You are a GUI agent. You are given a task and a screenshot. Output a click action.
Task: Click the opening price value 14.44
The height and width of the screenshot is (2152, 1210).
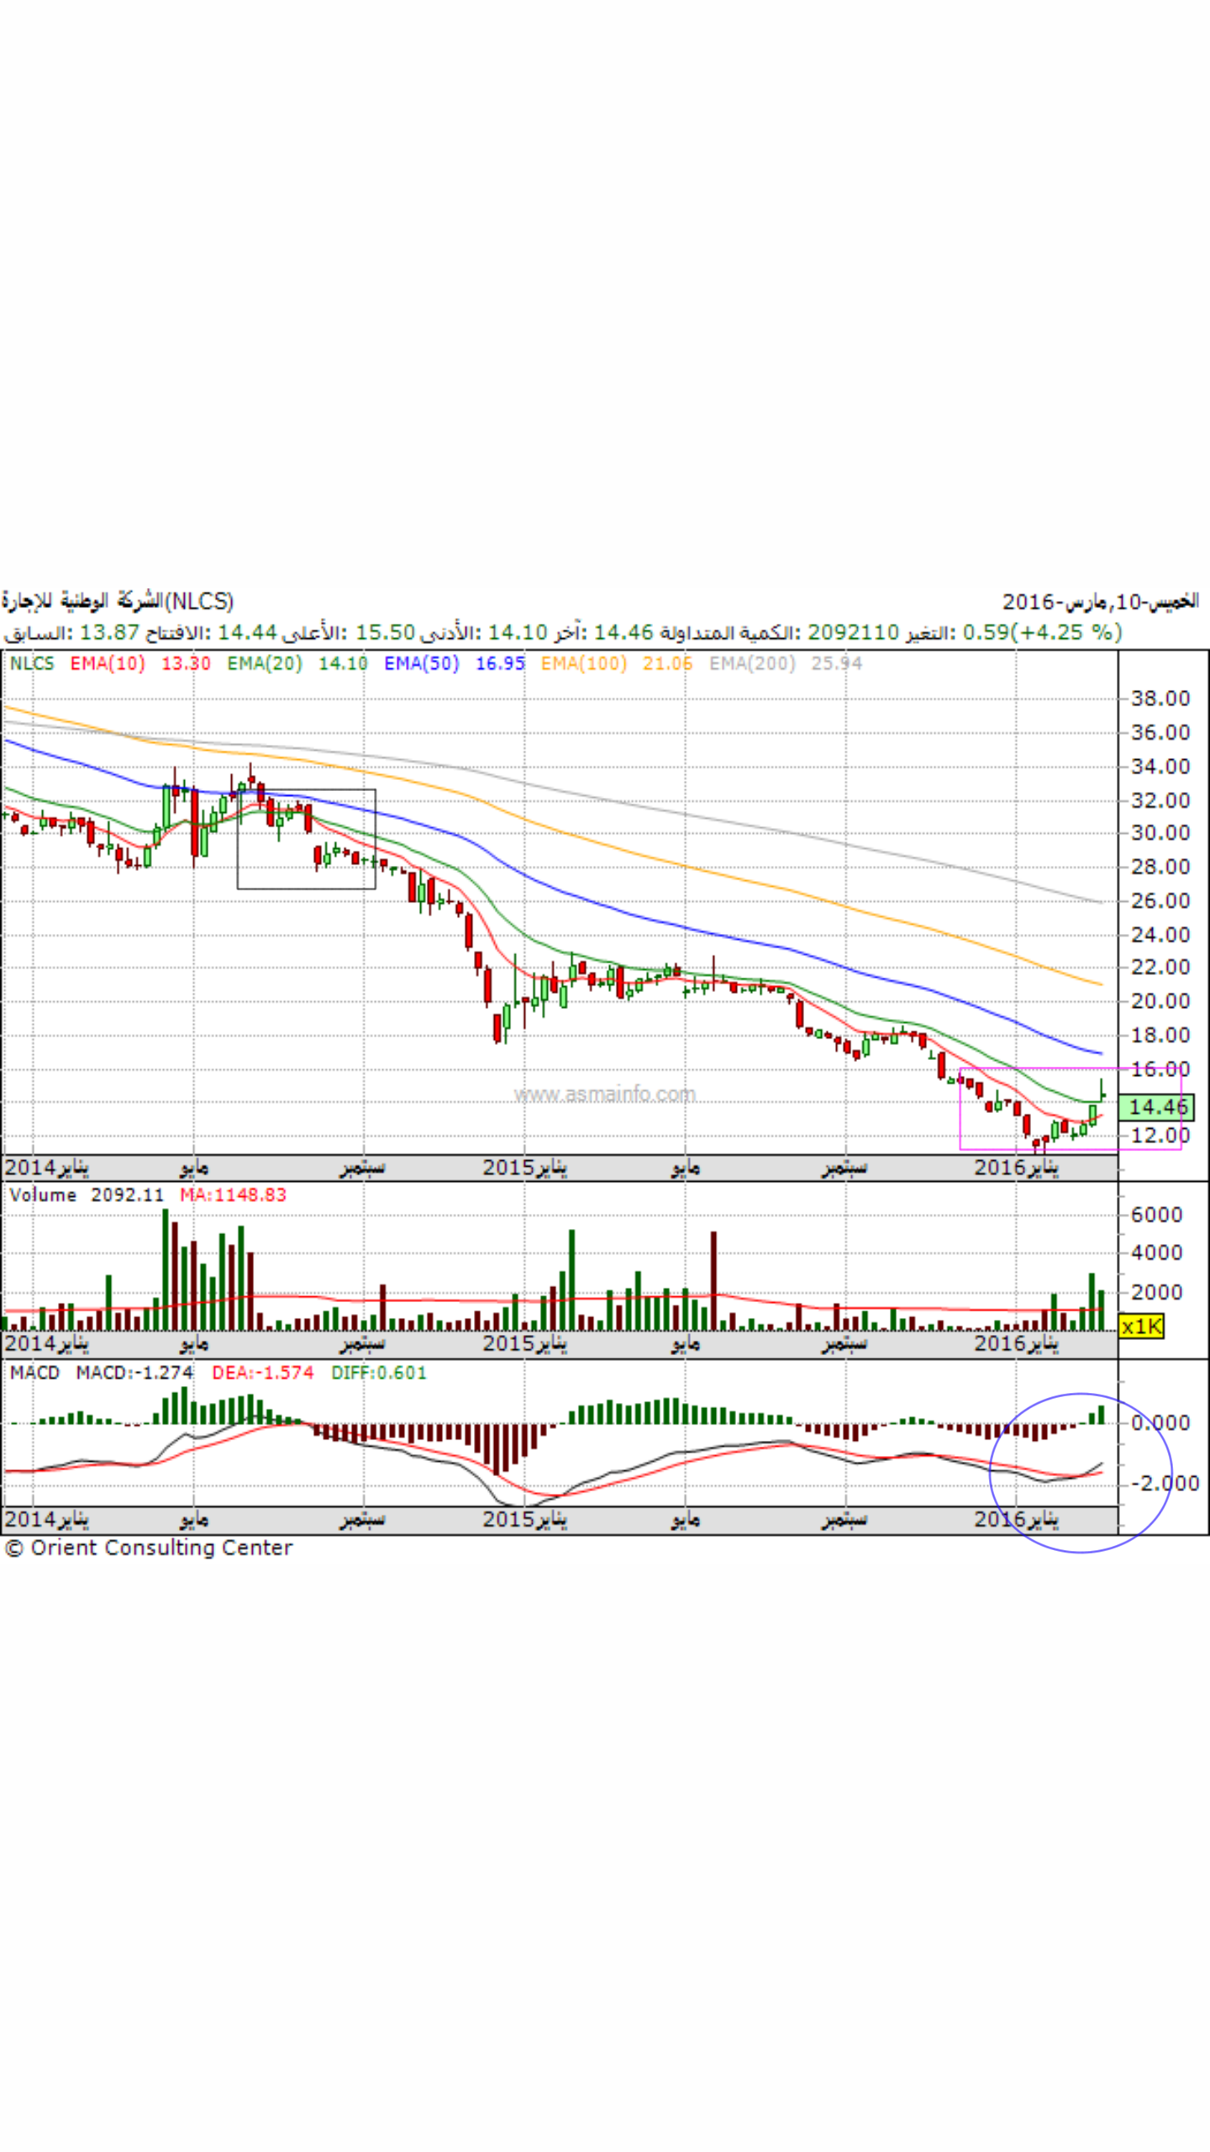click(x=247, y=632)
